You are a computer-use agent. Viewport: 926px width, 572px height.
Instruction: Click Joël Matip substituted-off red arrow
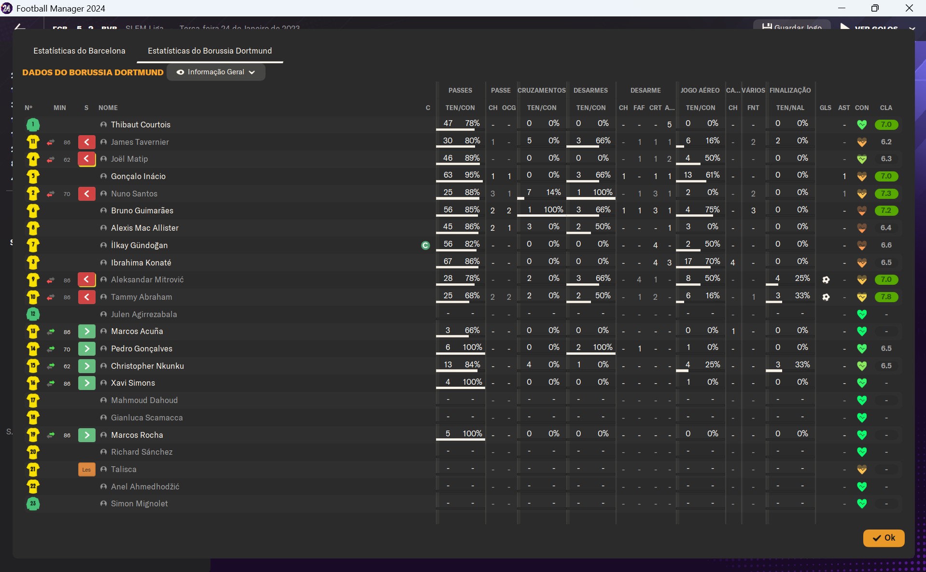click(x=86, y=159)
